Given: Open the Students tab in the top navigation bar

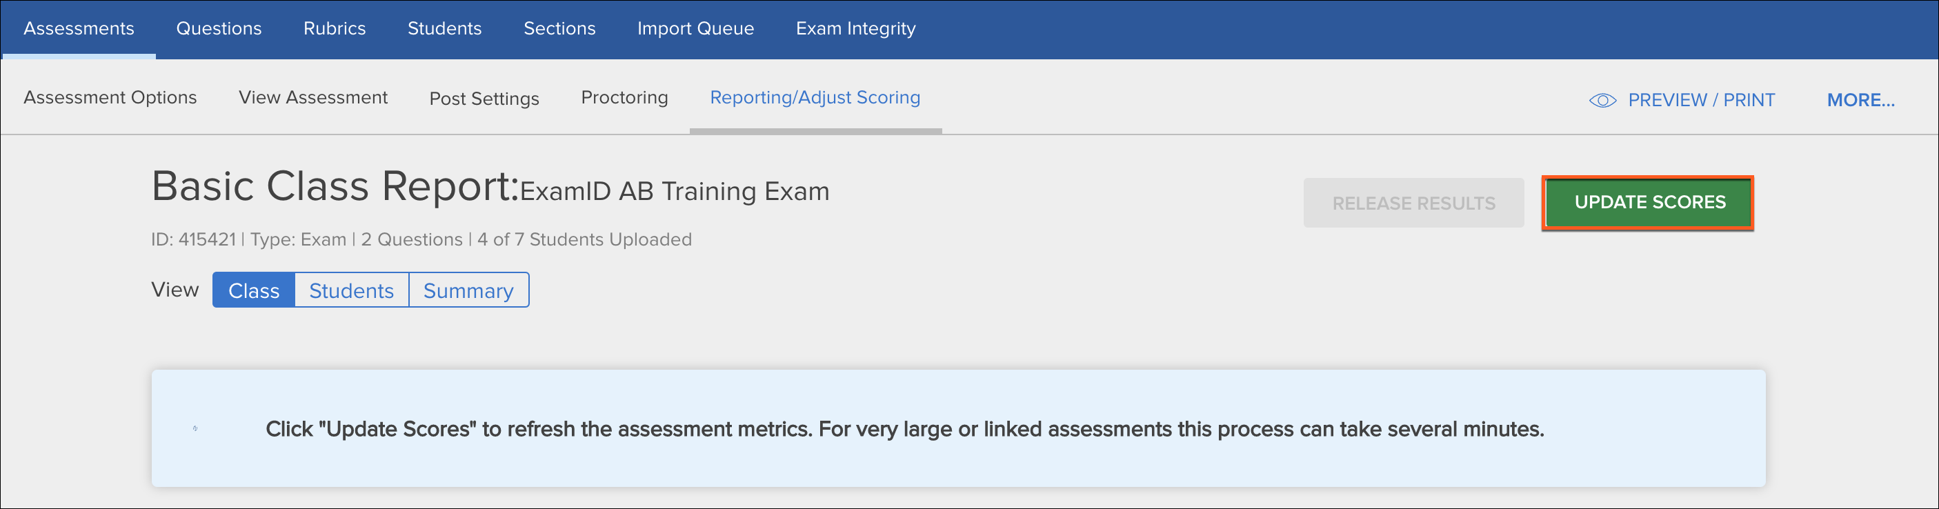Looking at the screenshot, I should pos(444,28).
